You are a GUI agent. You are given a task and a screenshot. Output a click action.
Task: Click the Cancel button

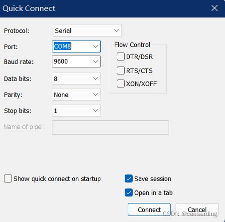[x=197, y=209]
